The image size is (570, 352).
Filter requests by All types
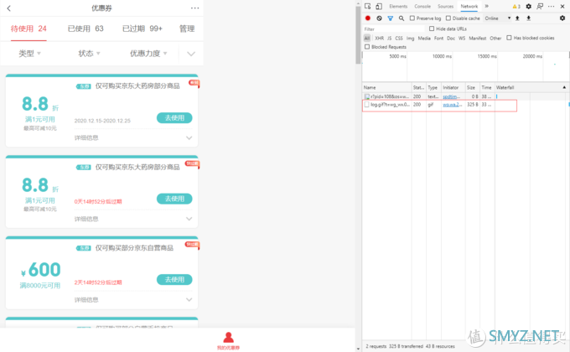point(367,38)
